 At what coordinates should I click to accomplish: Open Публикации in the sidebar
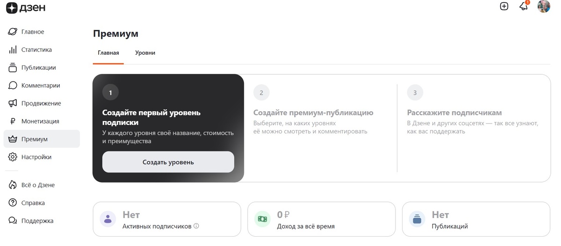pyautogui.click(x=42, y=68)
